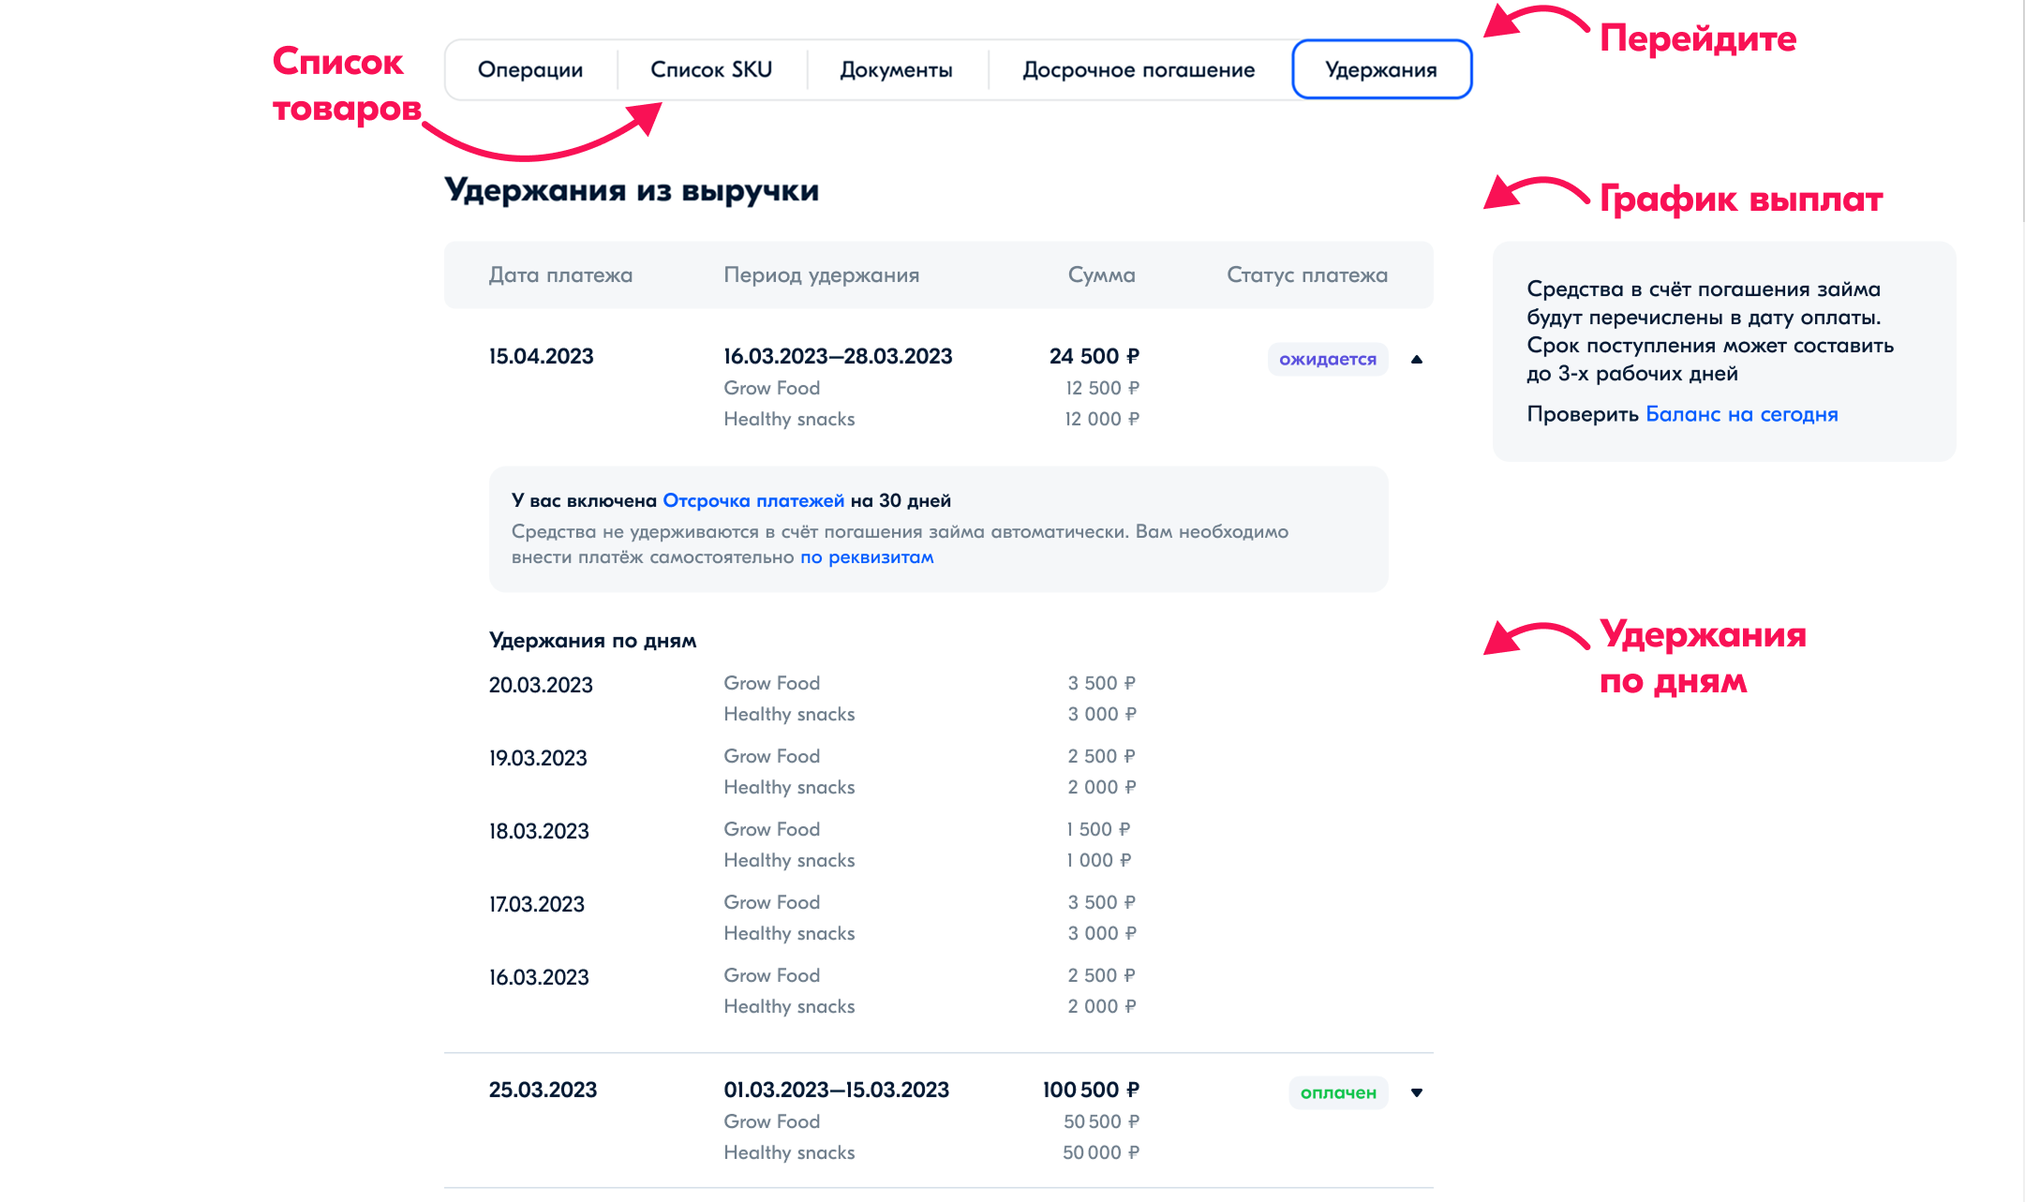The image size is (2025, 1202).
Task: Click the 17.03.2023 daily deduction date
Action: click(536, 904)
